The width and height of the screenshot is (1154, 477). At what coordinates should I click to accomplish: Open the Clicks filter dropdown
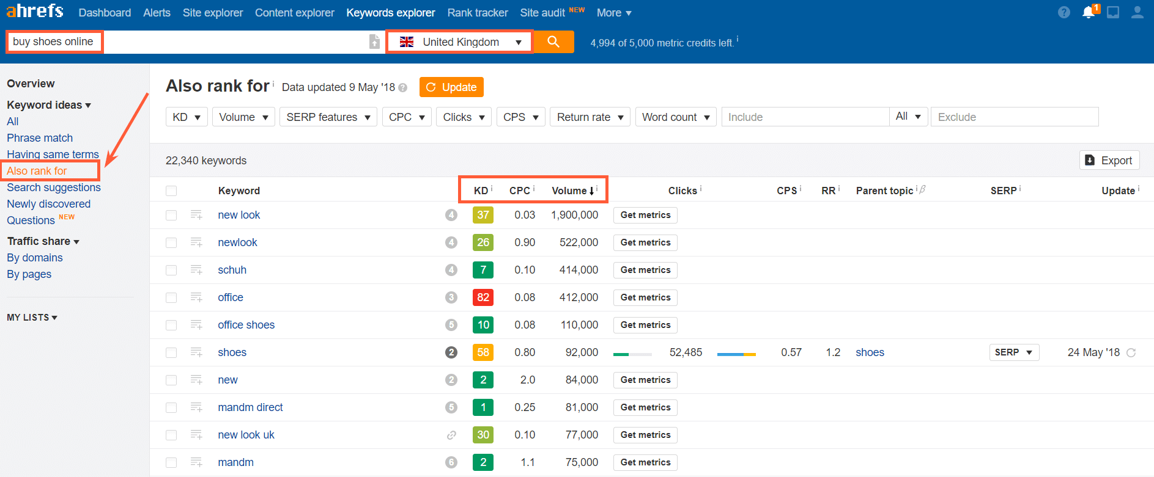(464, 117)
